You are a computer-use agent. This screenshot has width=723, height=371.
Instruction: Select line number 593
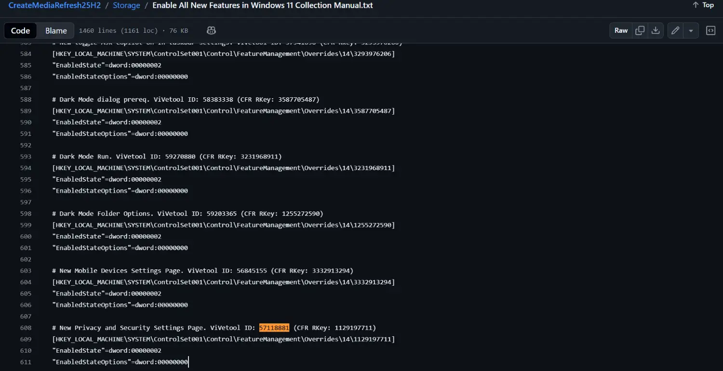(x=26, y=157)
